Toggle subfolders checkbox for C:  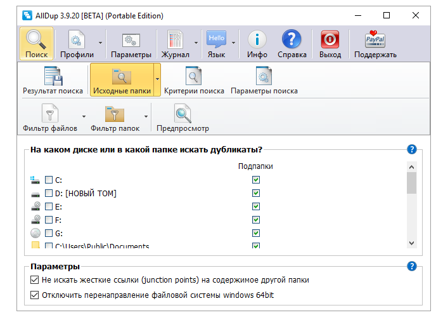(256, 180)
